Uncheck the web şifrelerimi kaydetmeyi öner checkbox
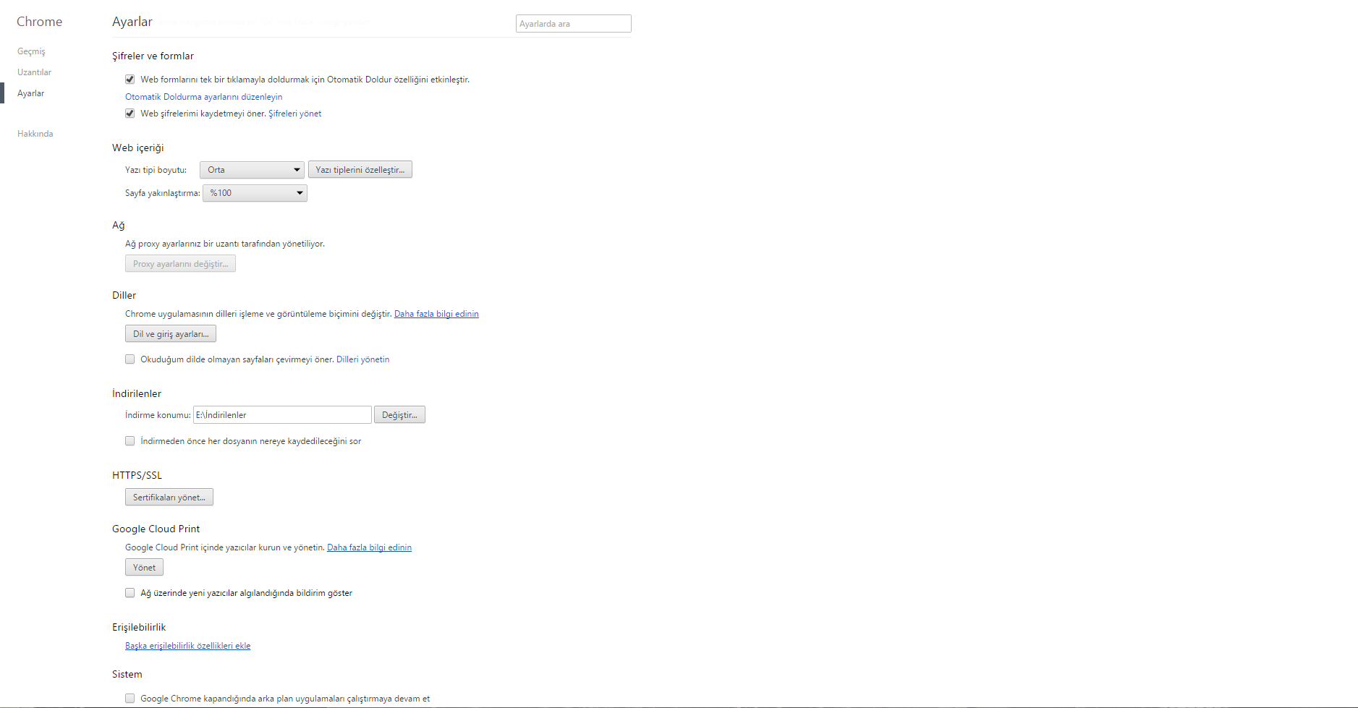1358x708 pixels. pyautogui.click(x=130, y=114)
